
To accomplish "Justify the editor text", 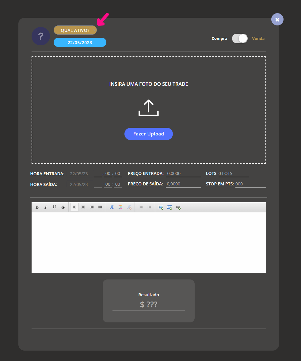I will [100, 207].
